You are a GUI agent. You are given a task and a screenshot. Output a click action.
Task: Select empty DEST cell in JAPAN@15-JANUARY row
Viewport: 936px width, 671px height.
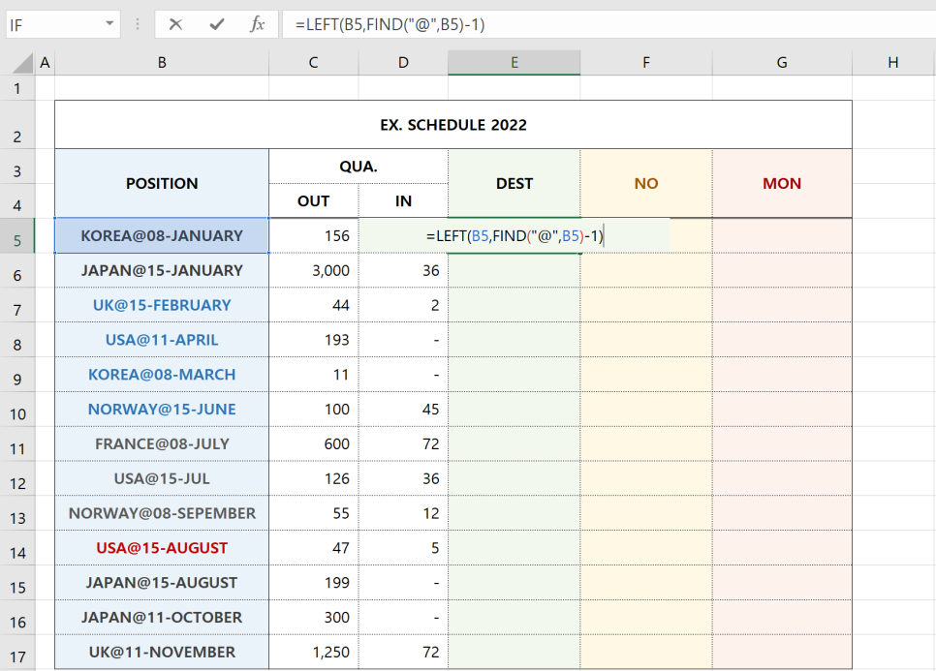514,270
